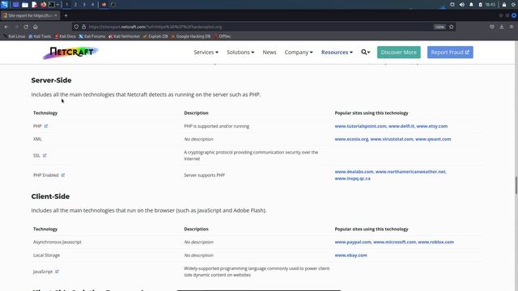
Task: Open the file manager panel icon
Action: tap(25, 5)
